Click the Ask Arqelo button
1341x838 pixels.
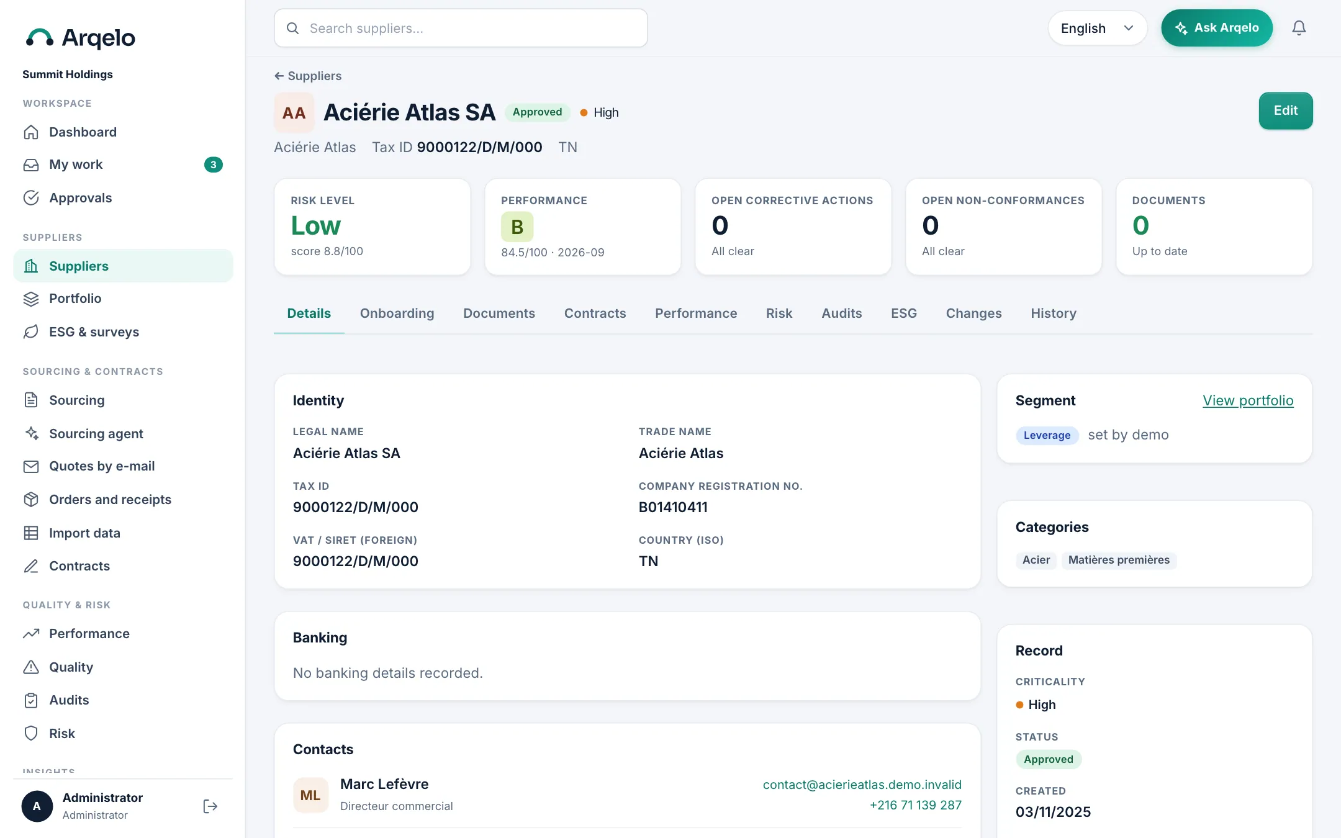(1216, 28)
